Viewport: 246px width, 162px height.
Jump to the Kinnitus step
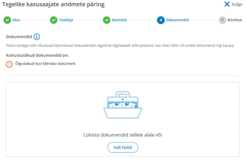coord(235,20)
